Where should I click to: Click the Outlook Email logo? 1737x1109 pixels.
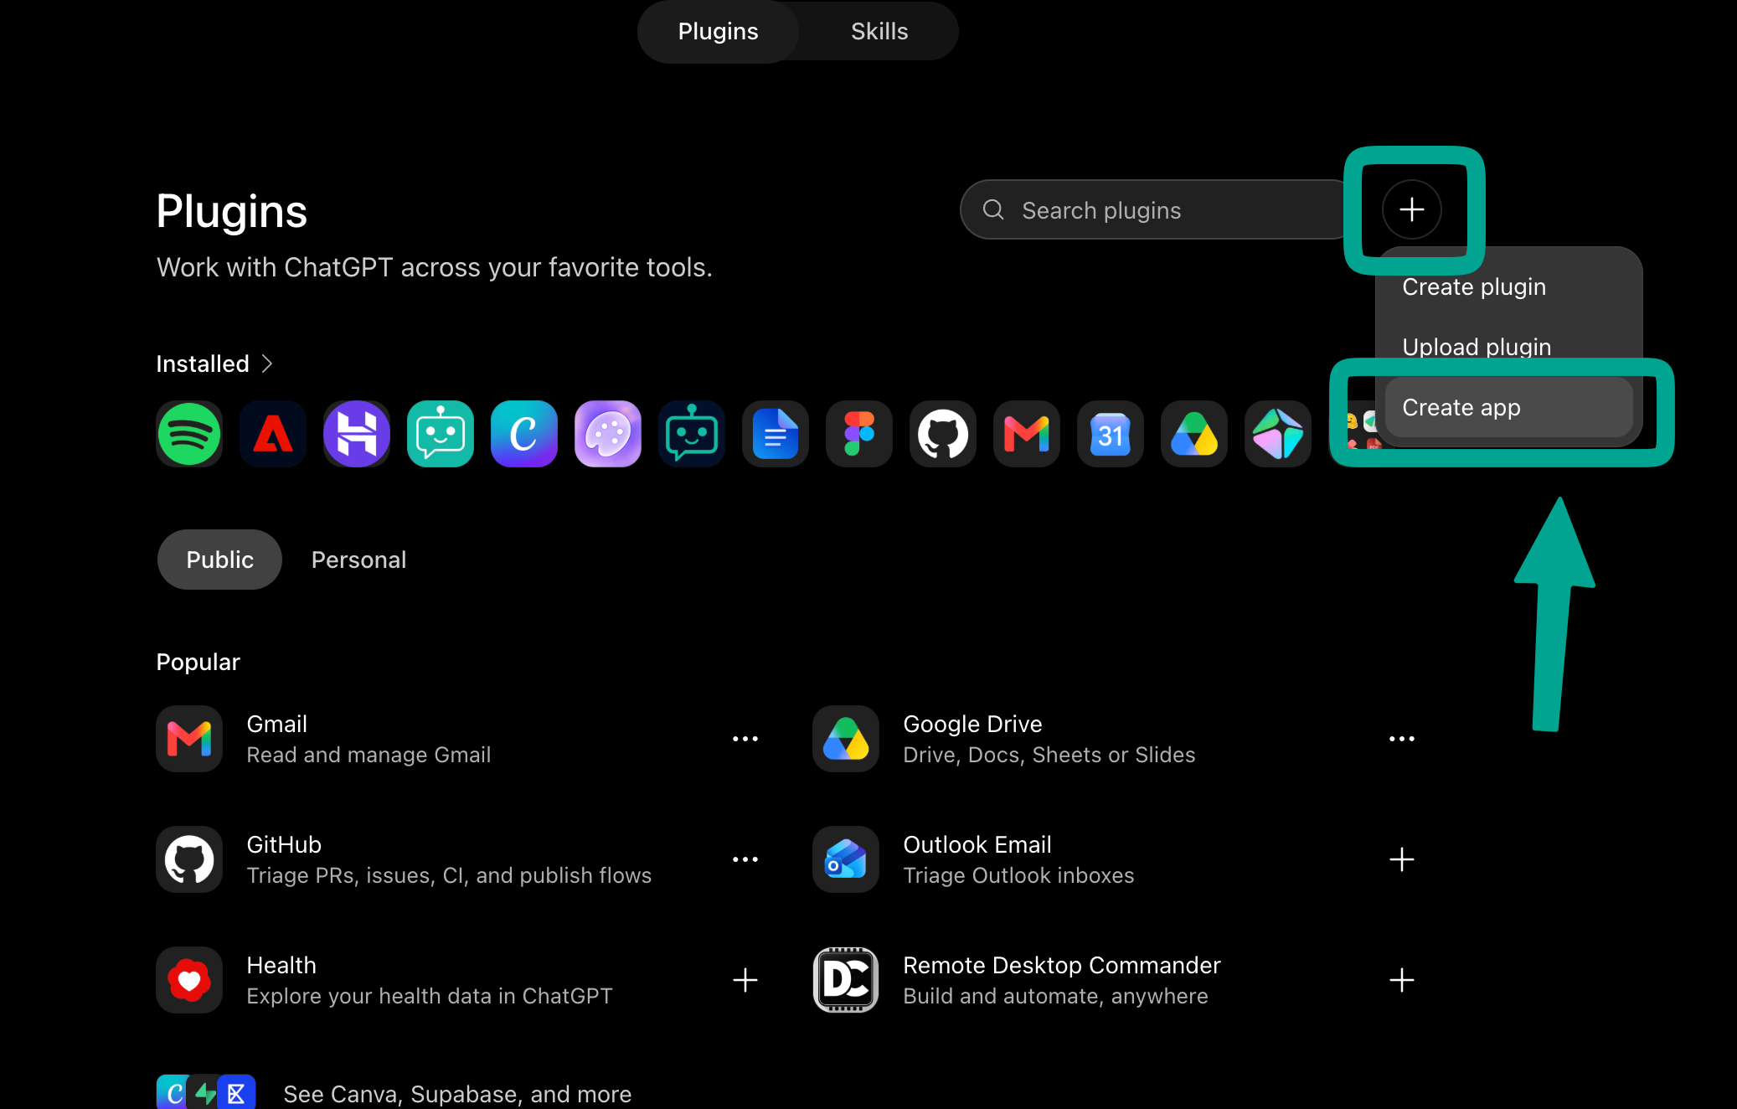846,859
